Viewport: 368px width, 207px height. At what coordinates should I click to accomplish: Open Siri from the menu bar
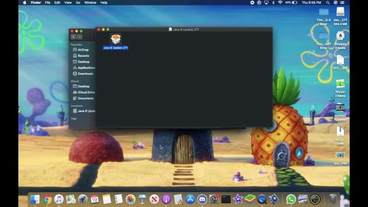click(335, 2)
